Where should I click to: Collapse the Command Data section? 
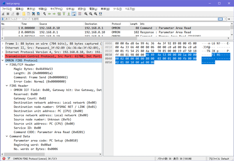coord(7,136)
